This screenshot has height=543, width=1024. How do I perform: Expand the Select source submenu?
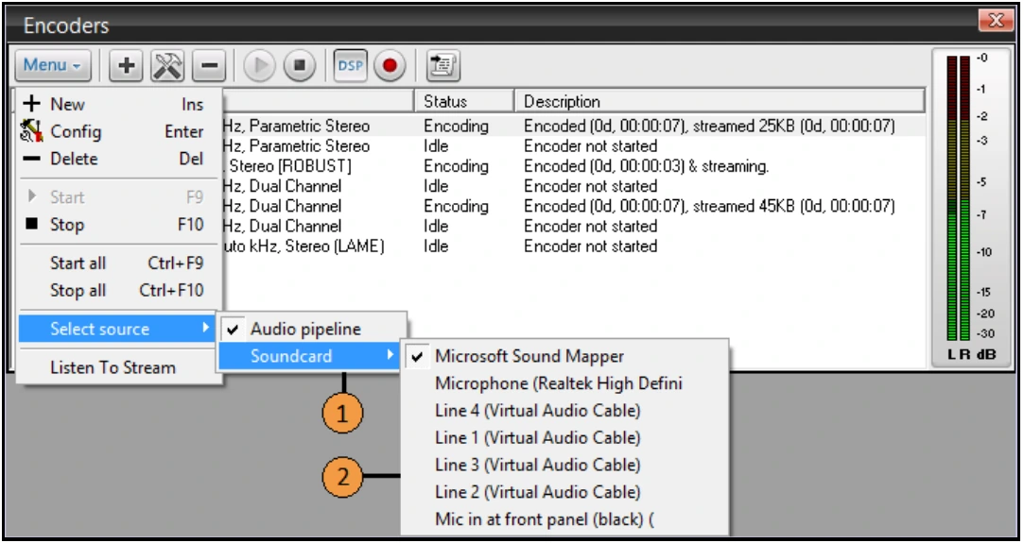pos(117,330)
